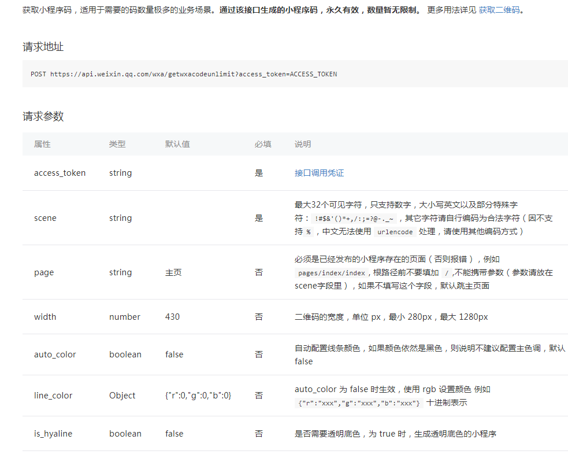Click the 属性 column header

click(x=42, y=145)
